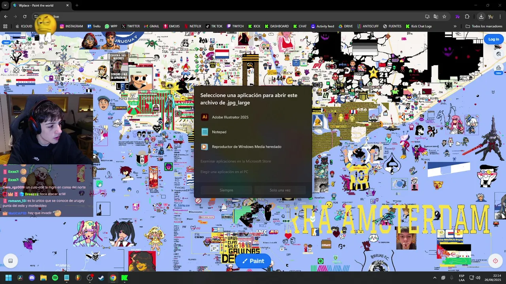
Task: Open Spotify from the taskbar
Action: [55, 278]
